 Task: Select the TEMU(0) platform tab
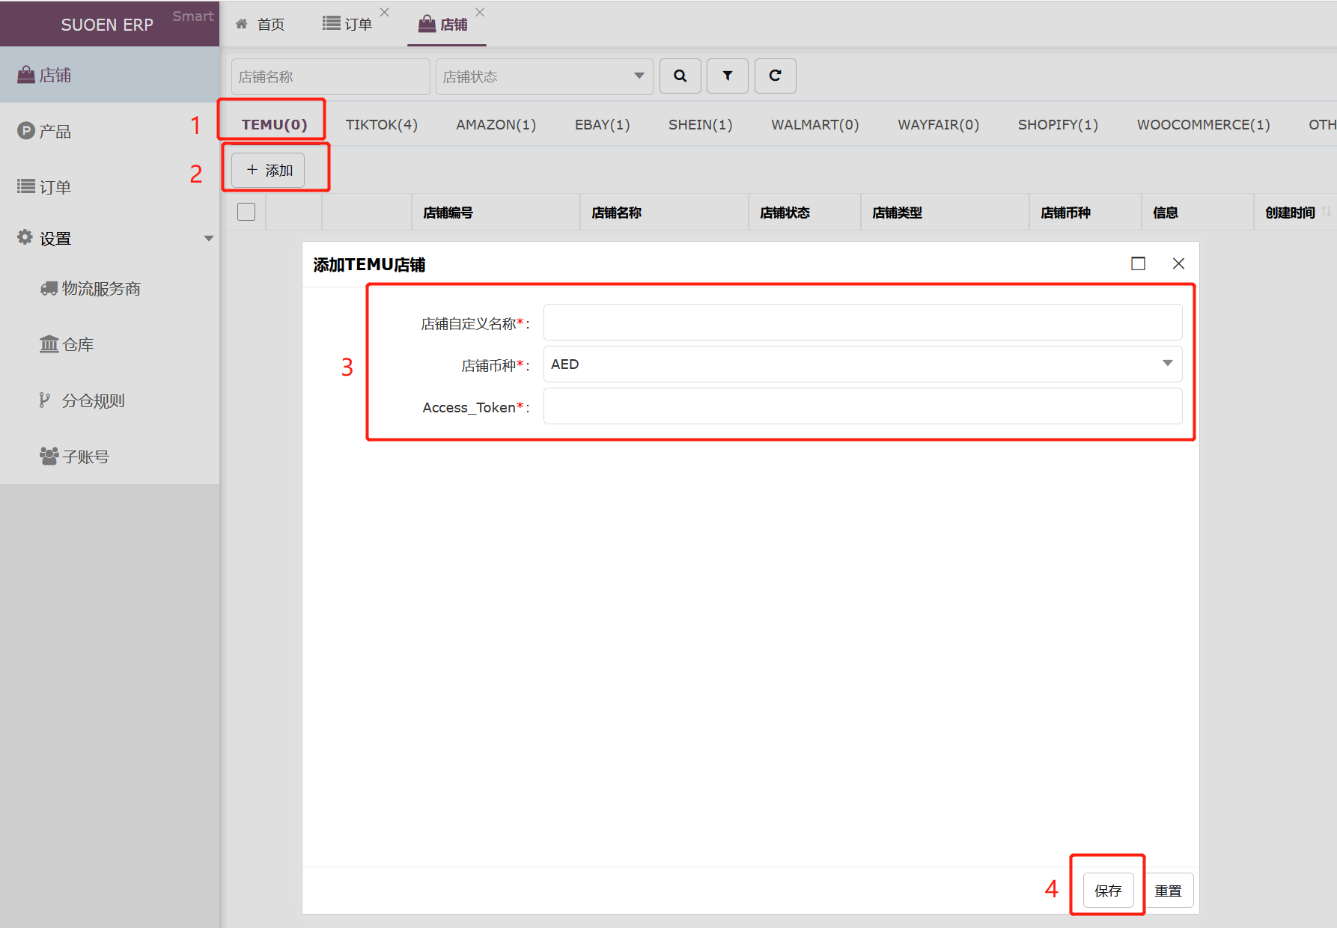pos(274,124)
